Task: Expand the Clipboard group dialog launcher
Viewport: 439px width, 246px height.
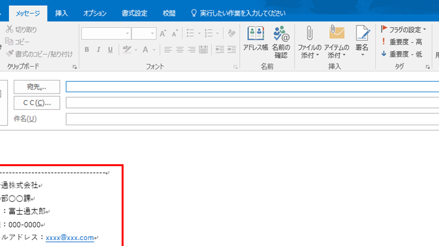Action: point(75,67)
